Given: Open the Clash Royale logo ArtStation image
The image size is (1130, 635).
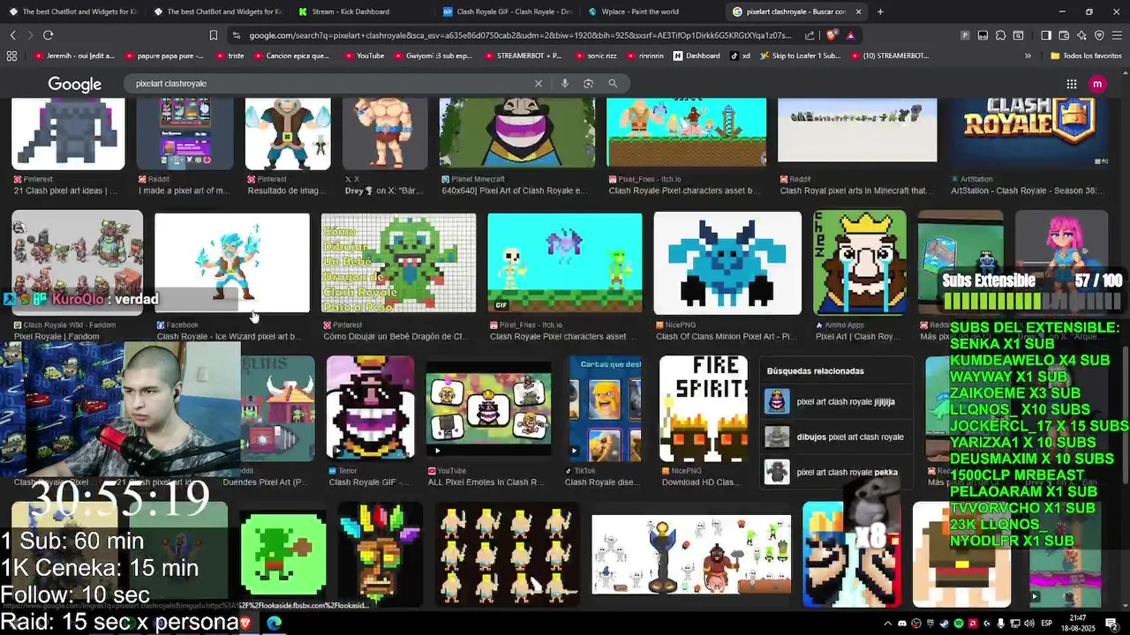Looking at the screenshot, I should tap(1029, 131).
